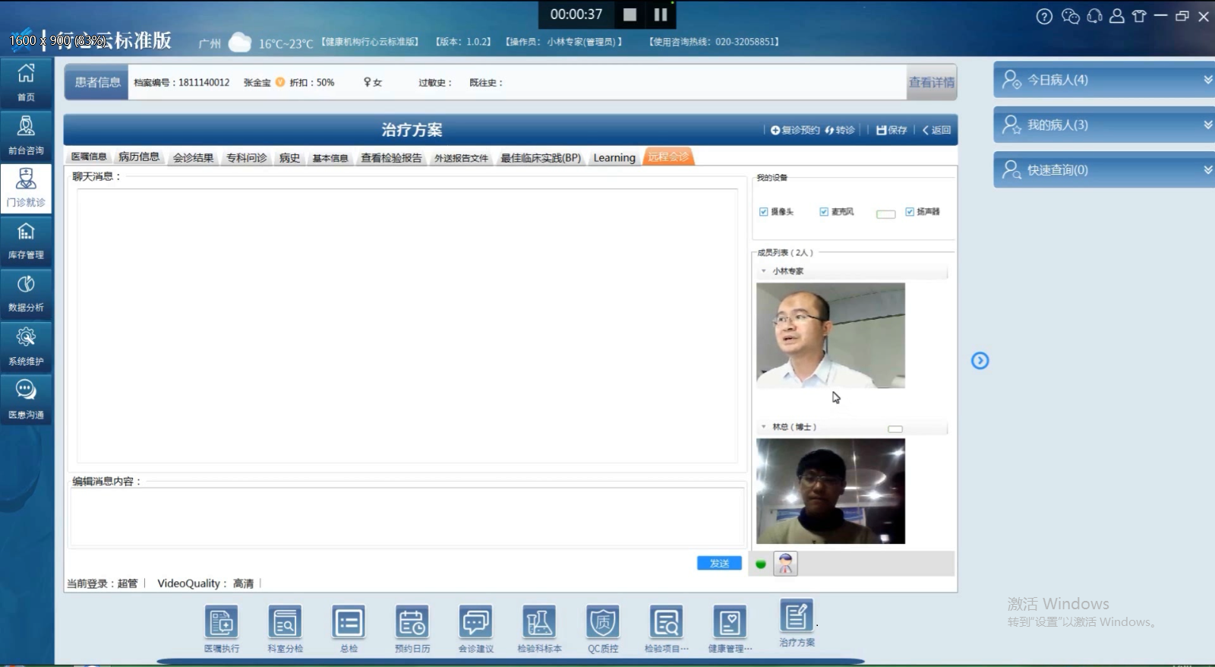The image size is (1215, 667).
Task: Switch to the 病历信息 tab
Action: tap(139, 157)
